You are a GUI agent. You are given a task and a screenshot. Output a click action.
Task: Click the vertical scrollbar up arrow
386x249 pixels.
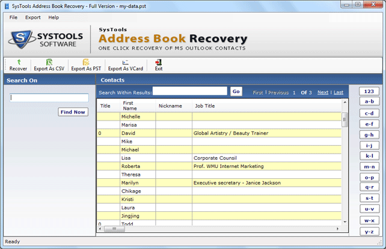tap(345, 102)
